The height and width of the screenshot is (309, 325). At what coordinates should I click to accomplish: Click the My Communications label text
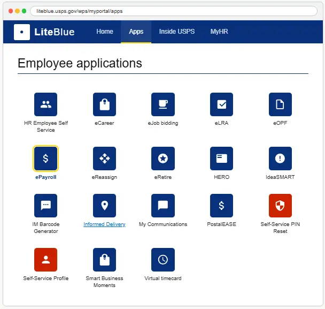(x=163, y=224)
